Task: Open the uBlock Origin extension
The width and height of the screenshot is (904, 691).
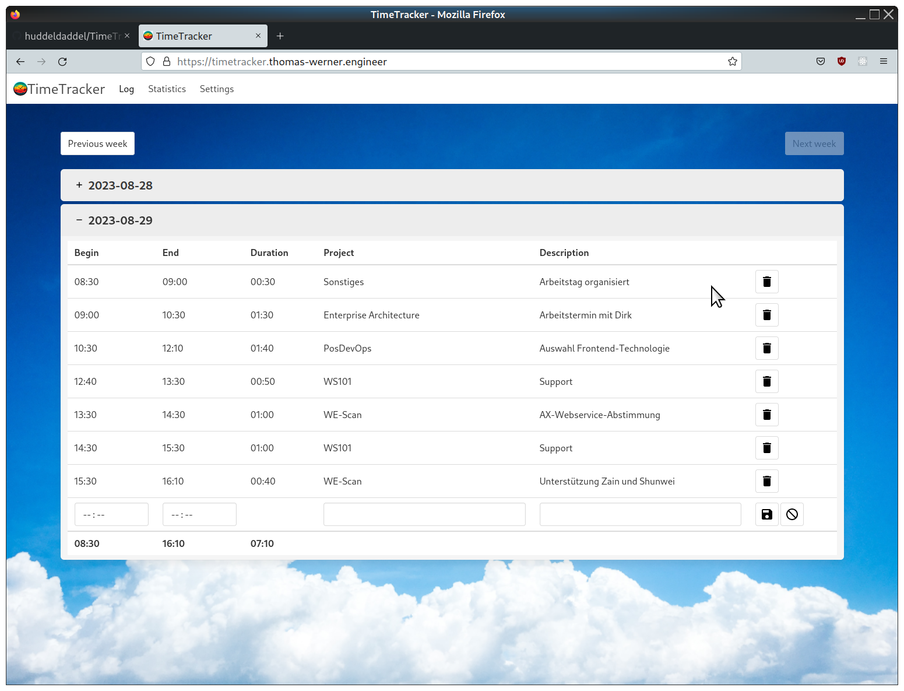Action: 842,61
